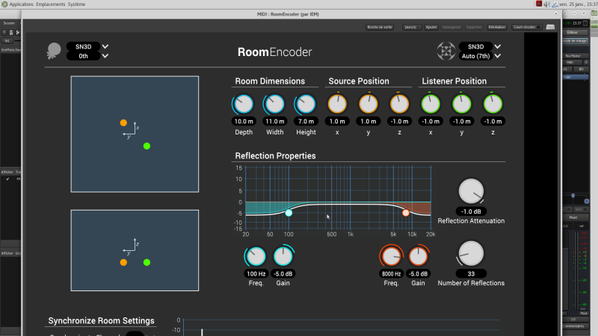The height and width of the screenshot is (336, 598).
Task: Click the exclamation icon in the Ardour window
Action: (x=4, y=33)
